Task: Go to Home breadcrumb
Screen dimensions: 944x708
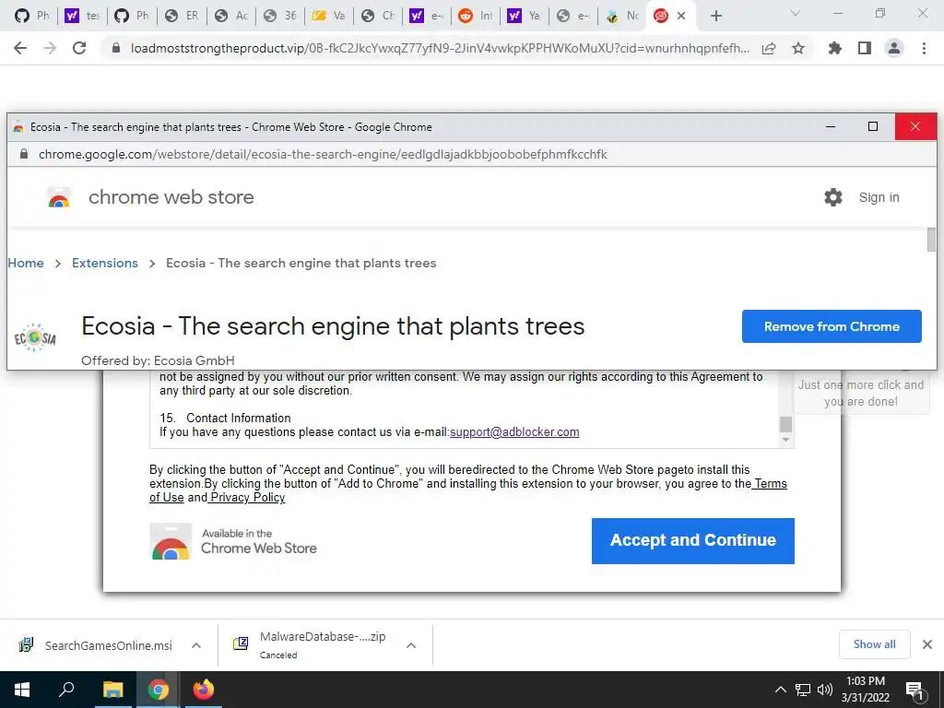Action: tap(26, 263)
